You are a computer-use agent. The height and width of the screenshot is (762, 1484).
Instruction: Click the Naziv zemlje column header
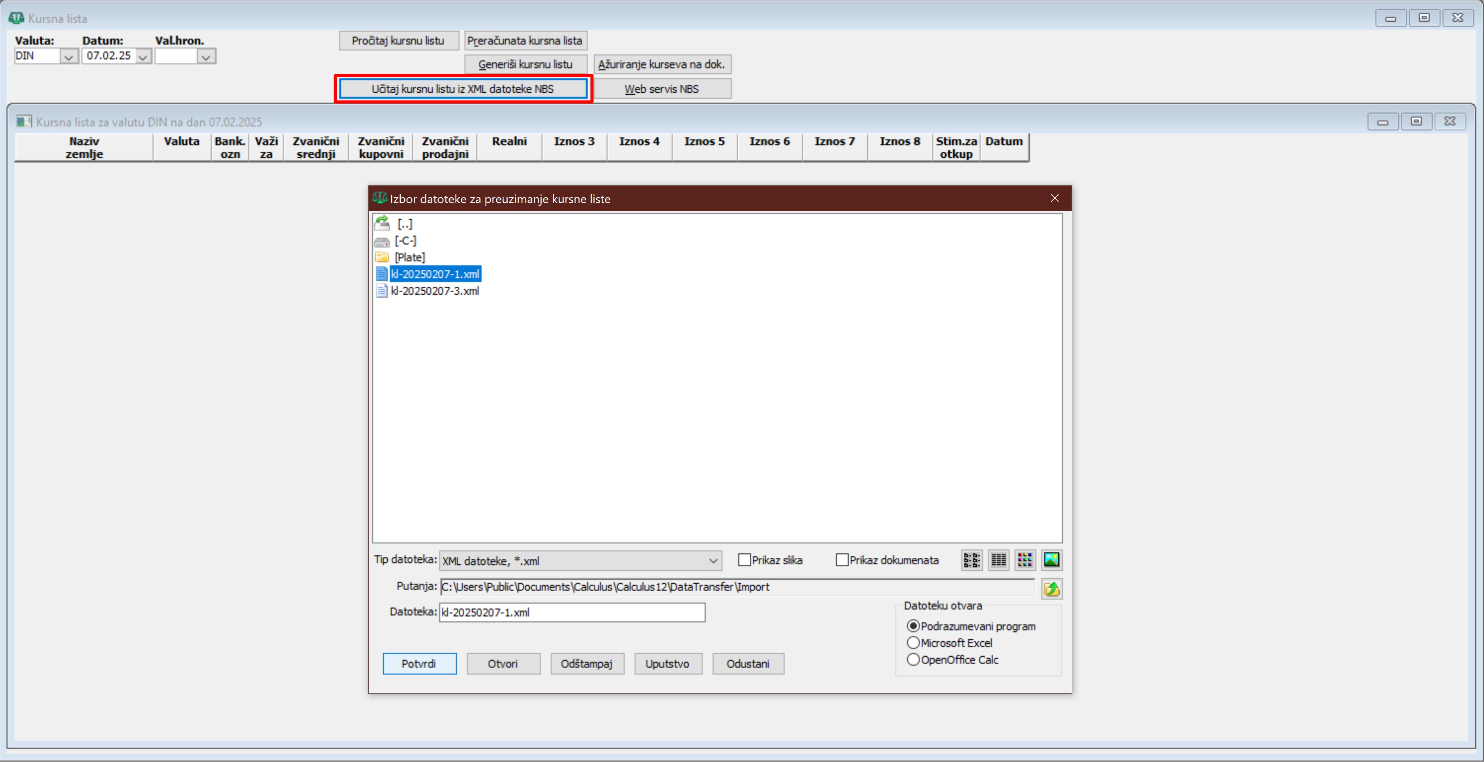coord(84,148)
